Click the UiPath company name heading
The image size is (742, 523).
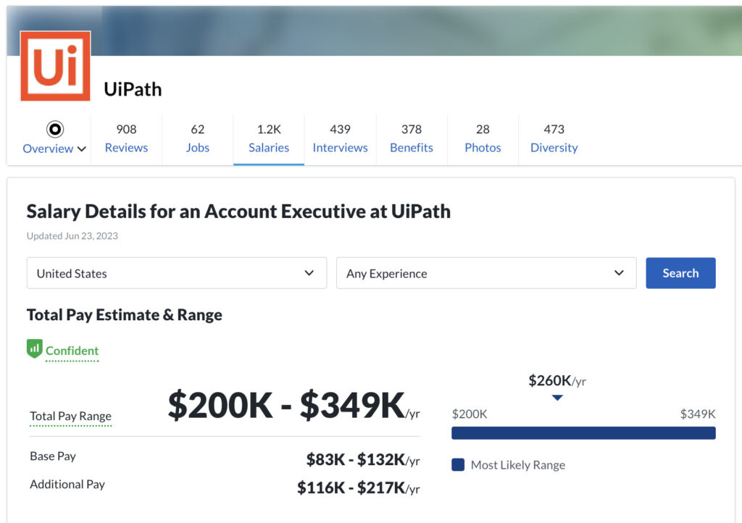[x=133, y=89]
